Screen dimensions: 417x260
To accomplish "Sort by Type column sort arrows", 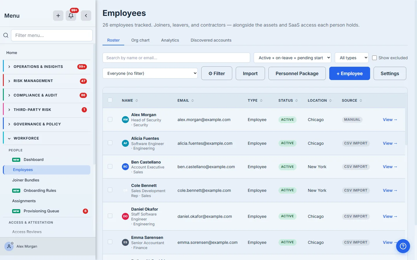I will click(x=261, y=101).
